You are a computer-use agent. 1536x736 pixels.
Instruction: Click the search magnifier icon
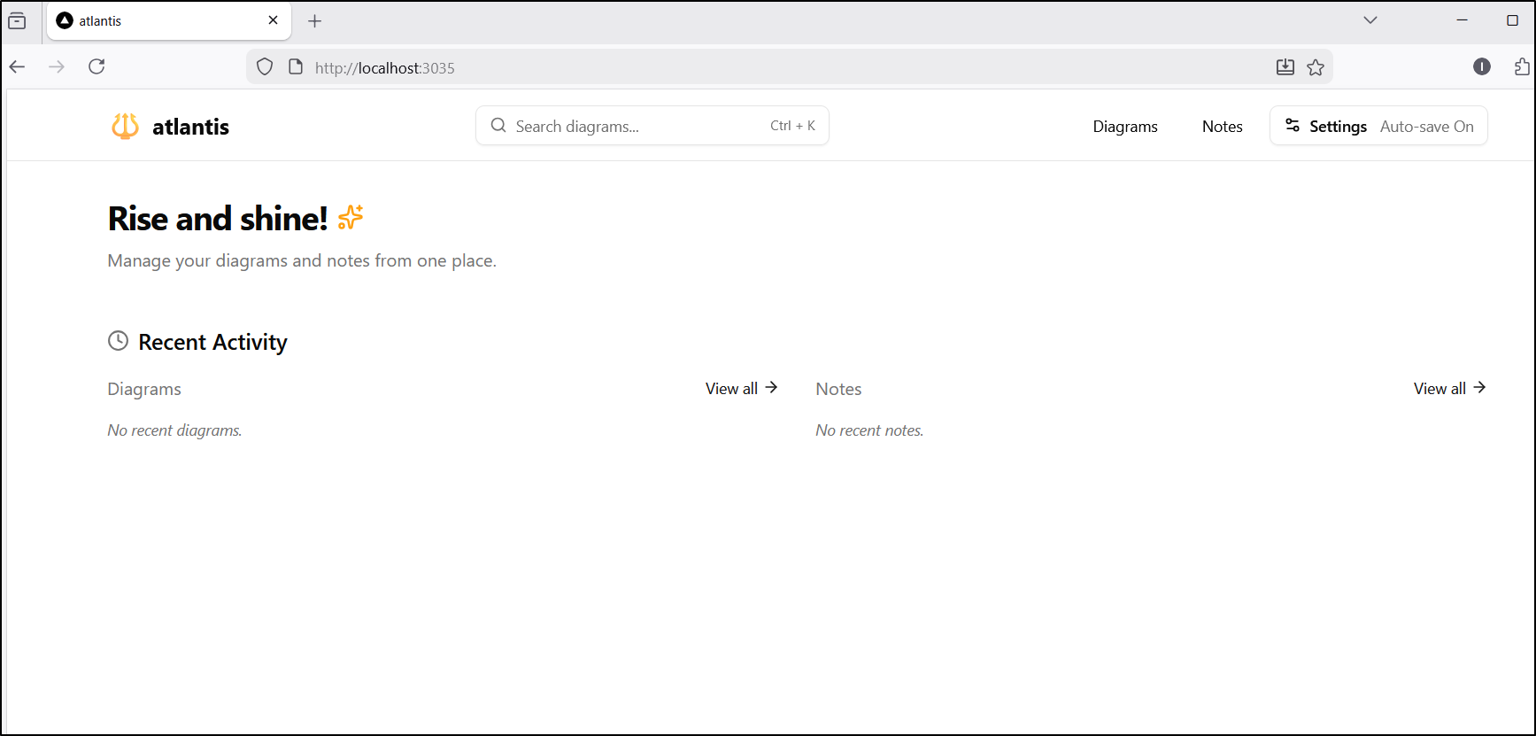click(498, 126)
